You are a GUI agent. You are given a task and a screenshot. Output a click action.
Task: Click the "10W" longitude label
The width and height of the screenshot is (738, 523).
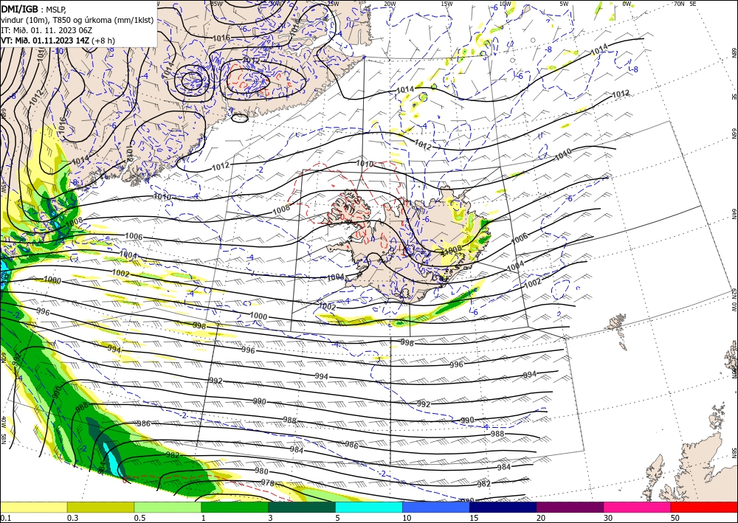pyautogui.click(x=505, y=4)
